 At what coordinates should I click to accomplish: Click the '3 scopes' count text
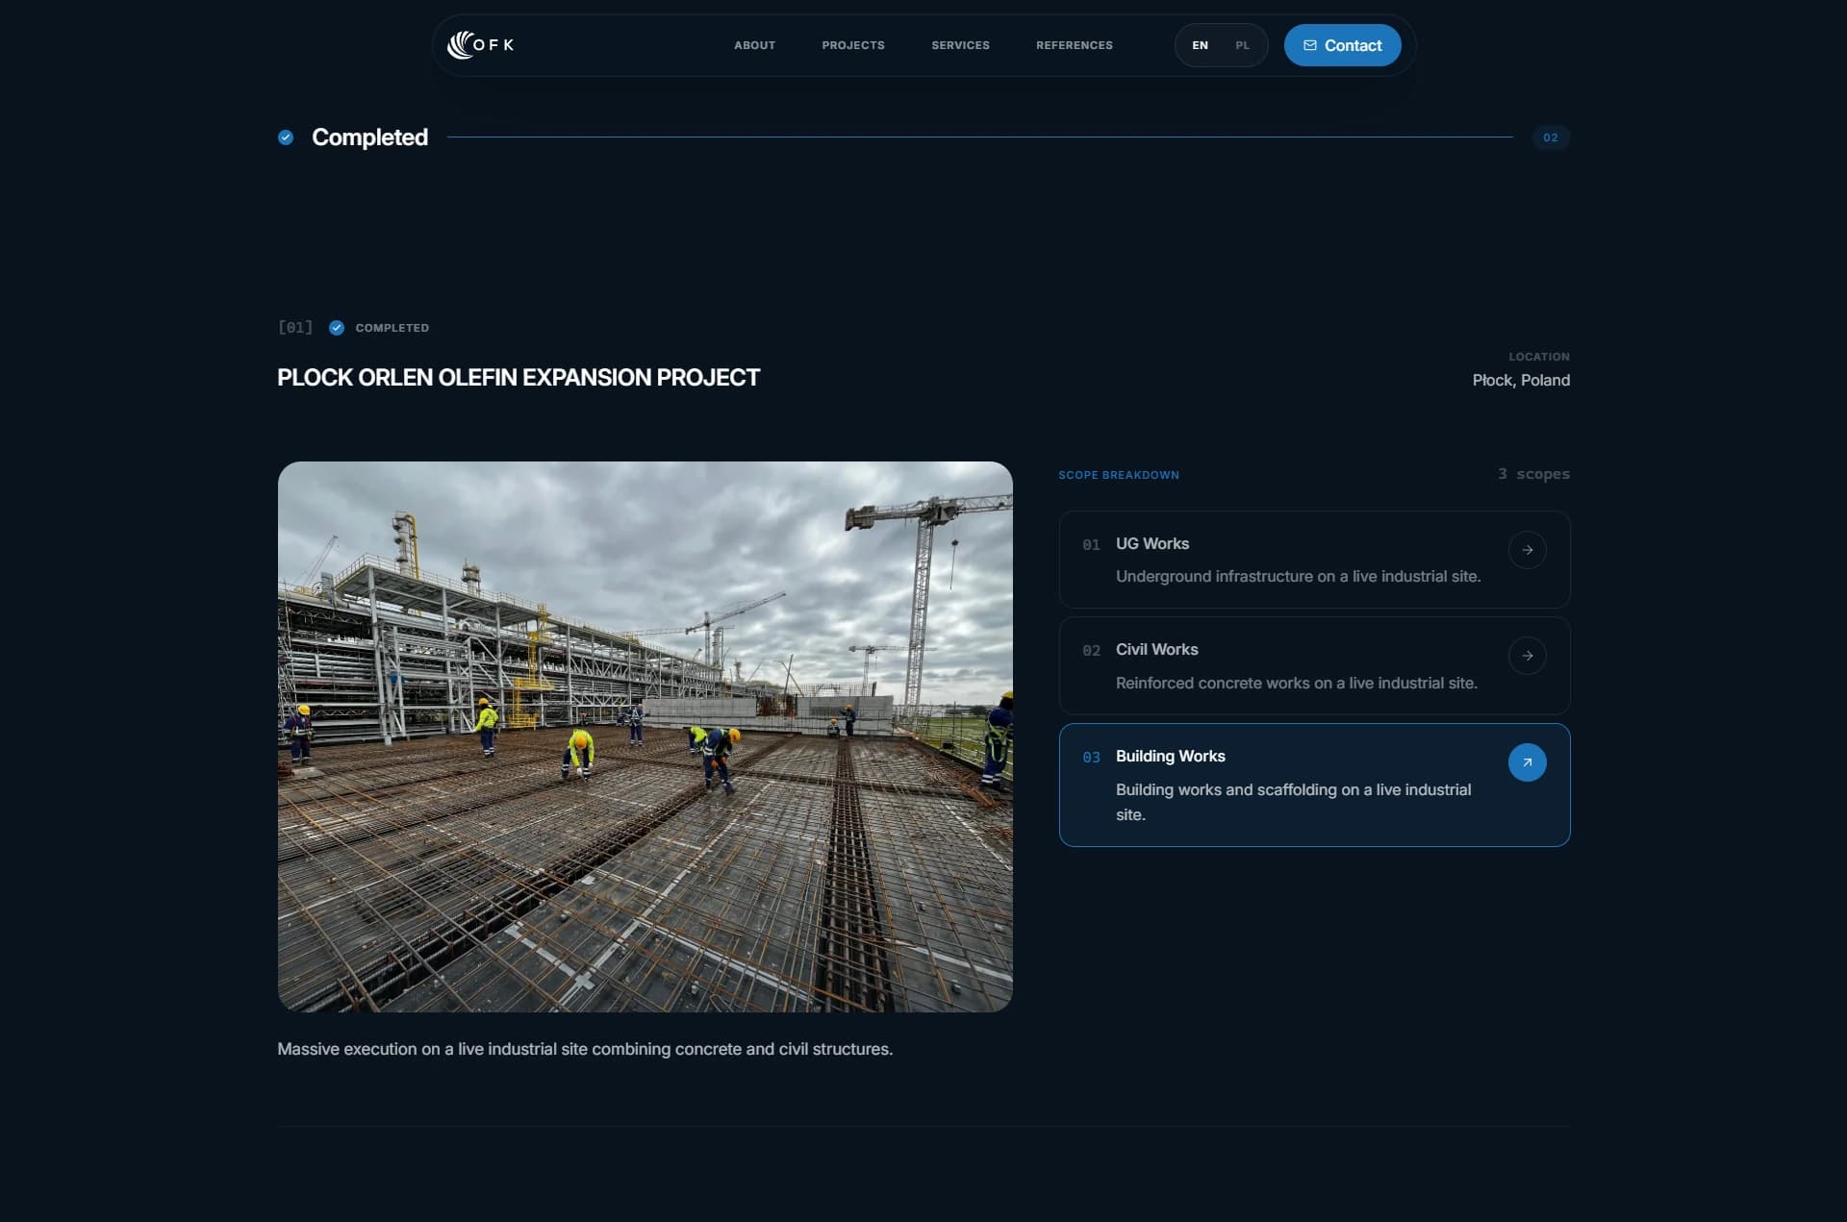coord(1533,474)
